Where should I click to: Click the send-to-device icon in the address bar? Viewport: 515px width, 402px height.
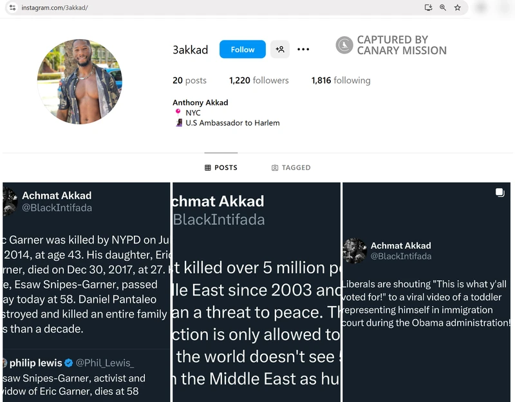coord(429,7)
